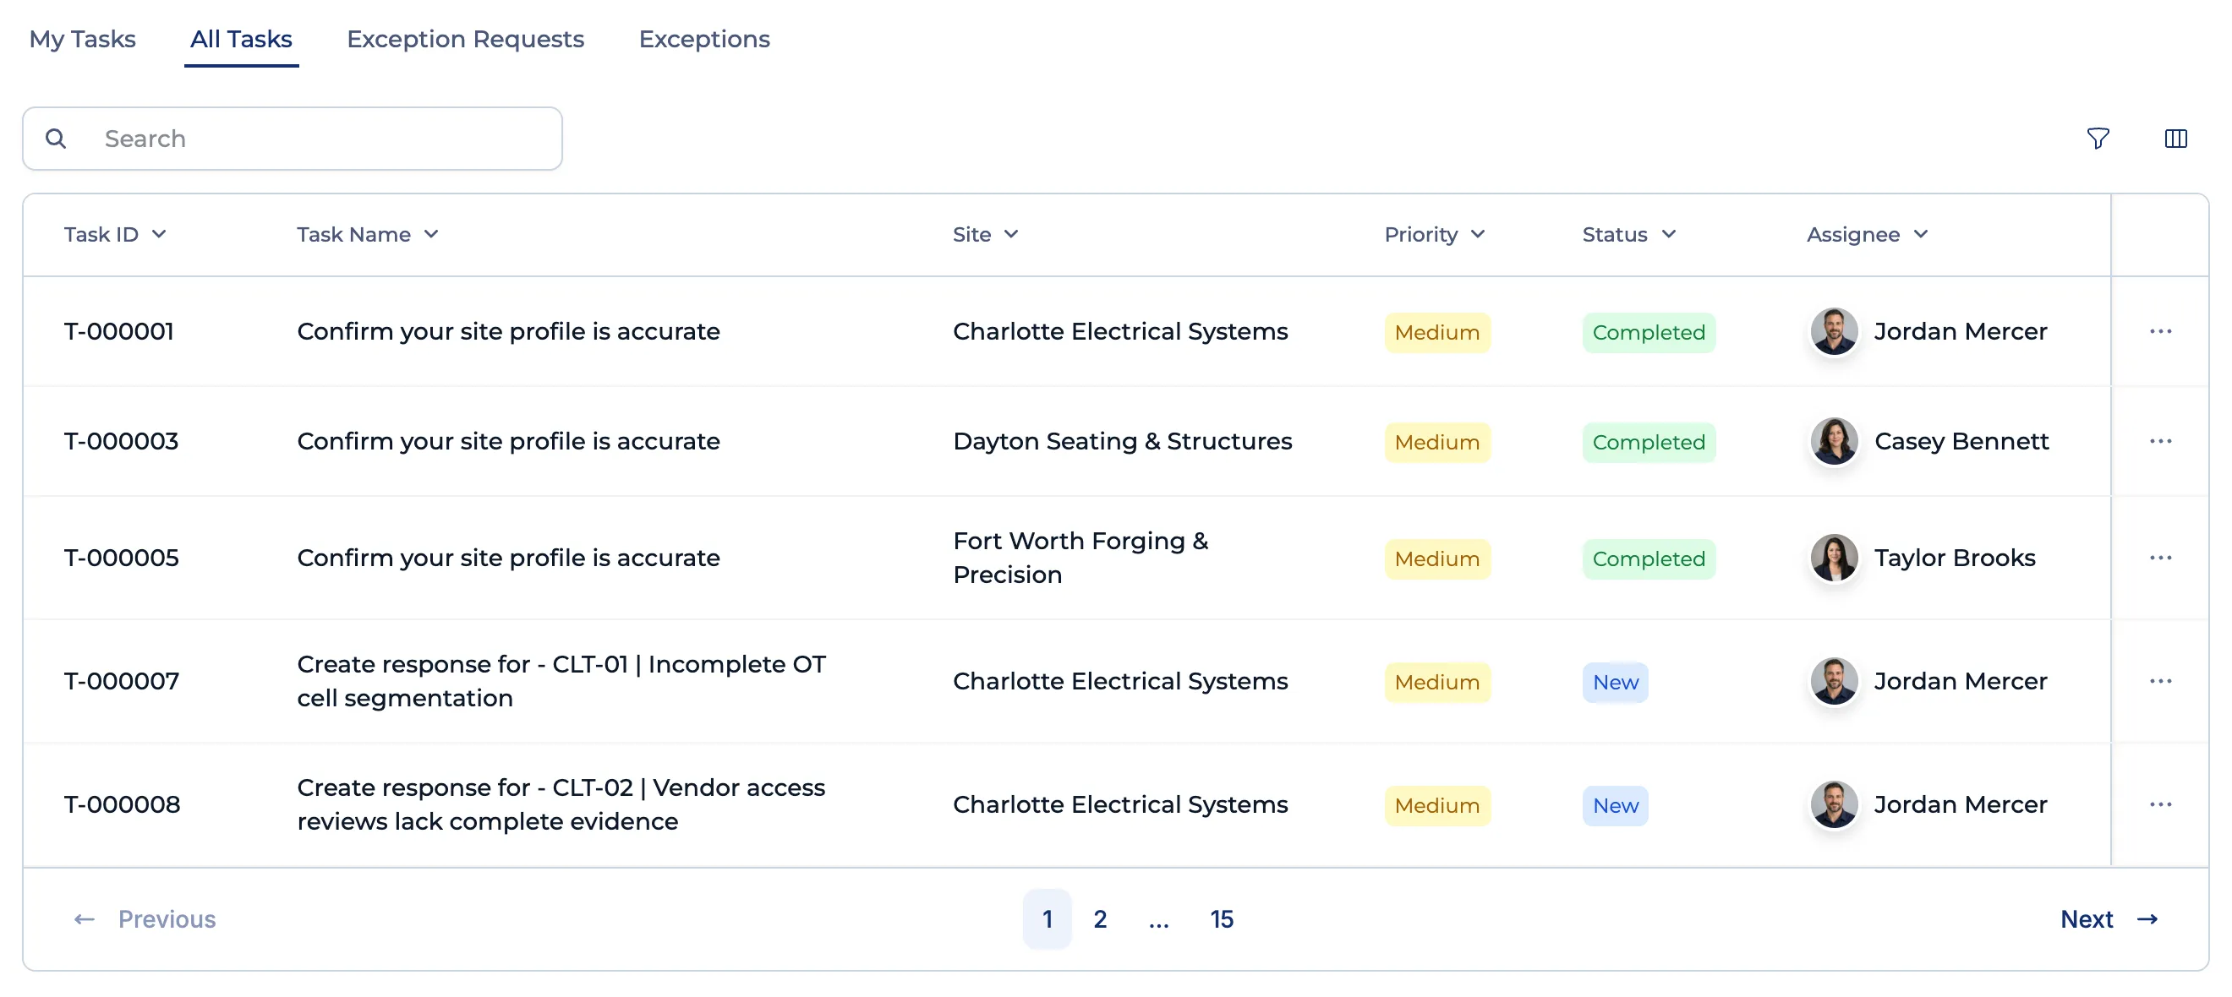Click task ID T-000003
Viewport: 2232px width, 997px height.
[x=120, y=442]
